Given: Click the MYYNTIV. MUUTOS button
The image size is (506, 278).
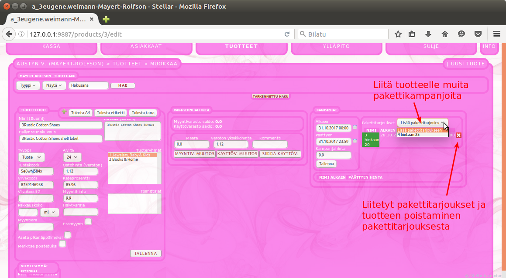Looking at the screenshot, I should coord(194,154).
